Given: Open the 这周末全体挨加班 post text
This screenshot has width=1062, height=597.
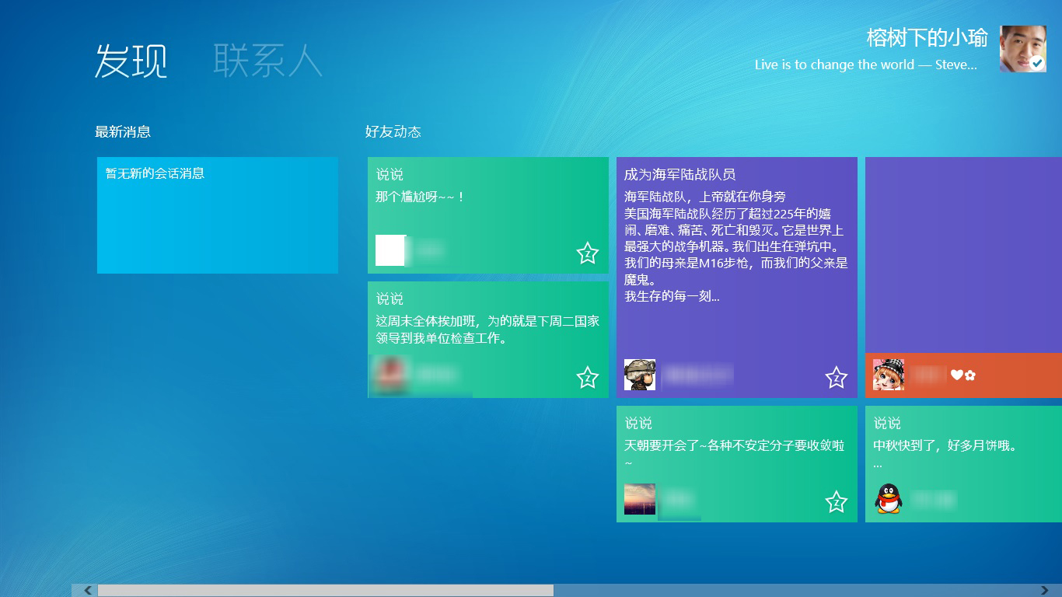Looking at the screenshot, I should [x=487, y=330].
